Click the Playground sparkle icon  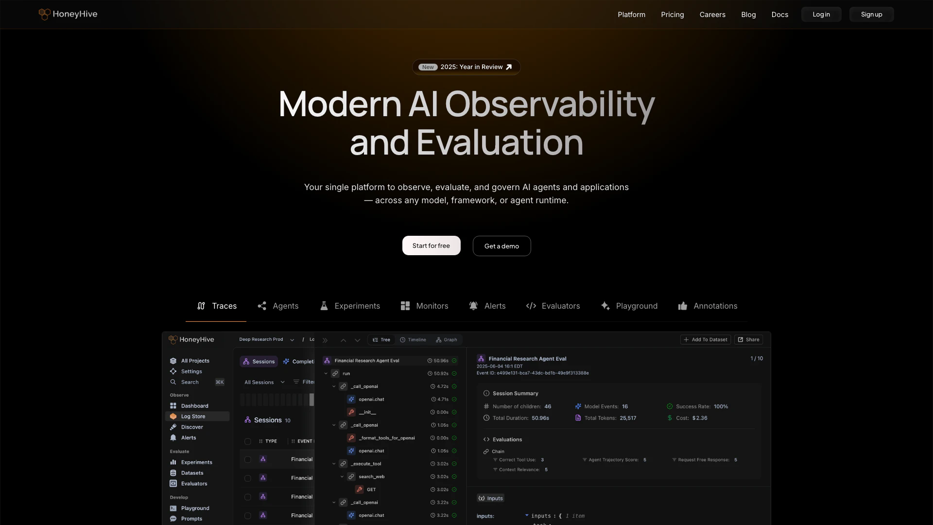(605, 306)
